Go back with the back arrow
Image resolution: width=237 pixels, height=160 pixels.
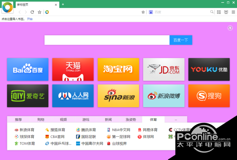[20, 12]
